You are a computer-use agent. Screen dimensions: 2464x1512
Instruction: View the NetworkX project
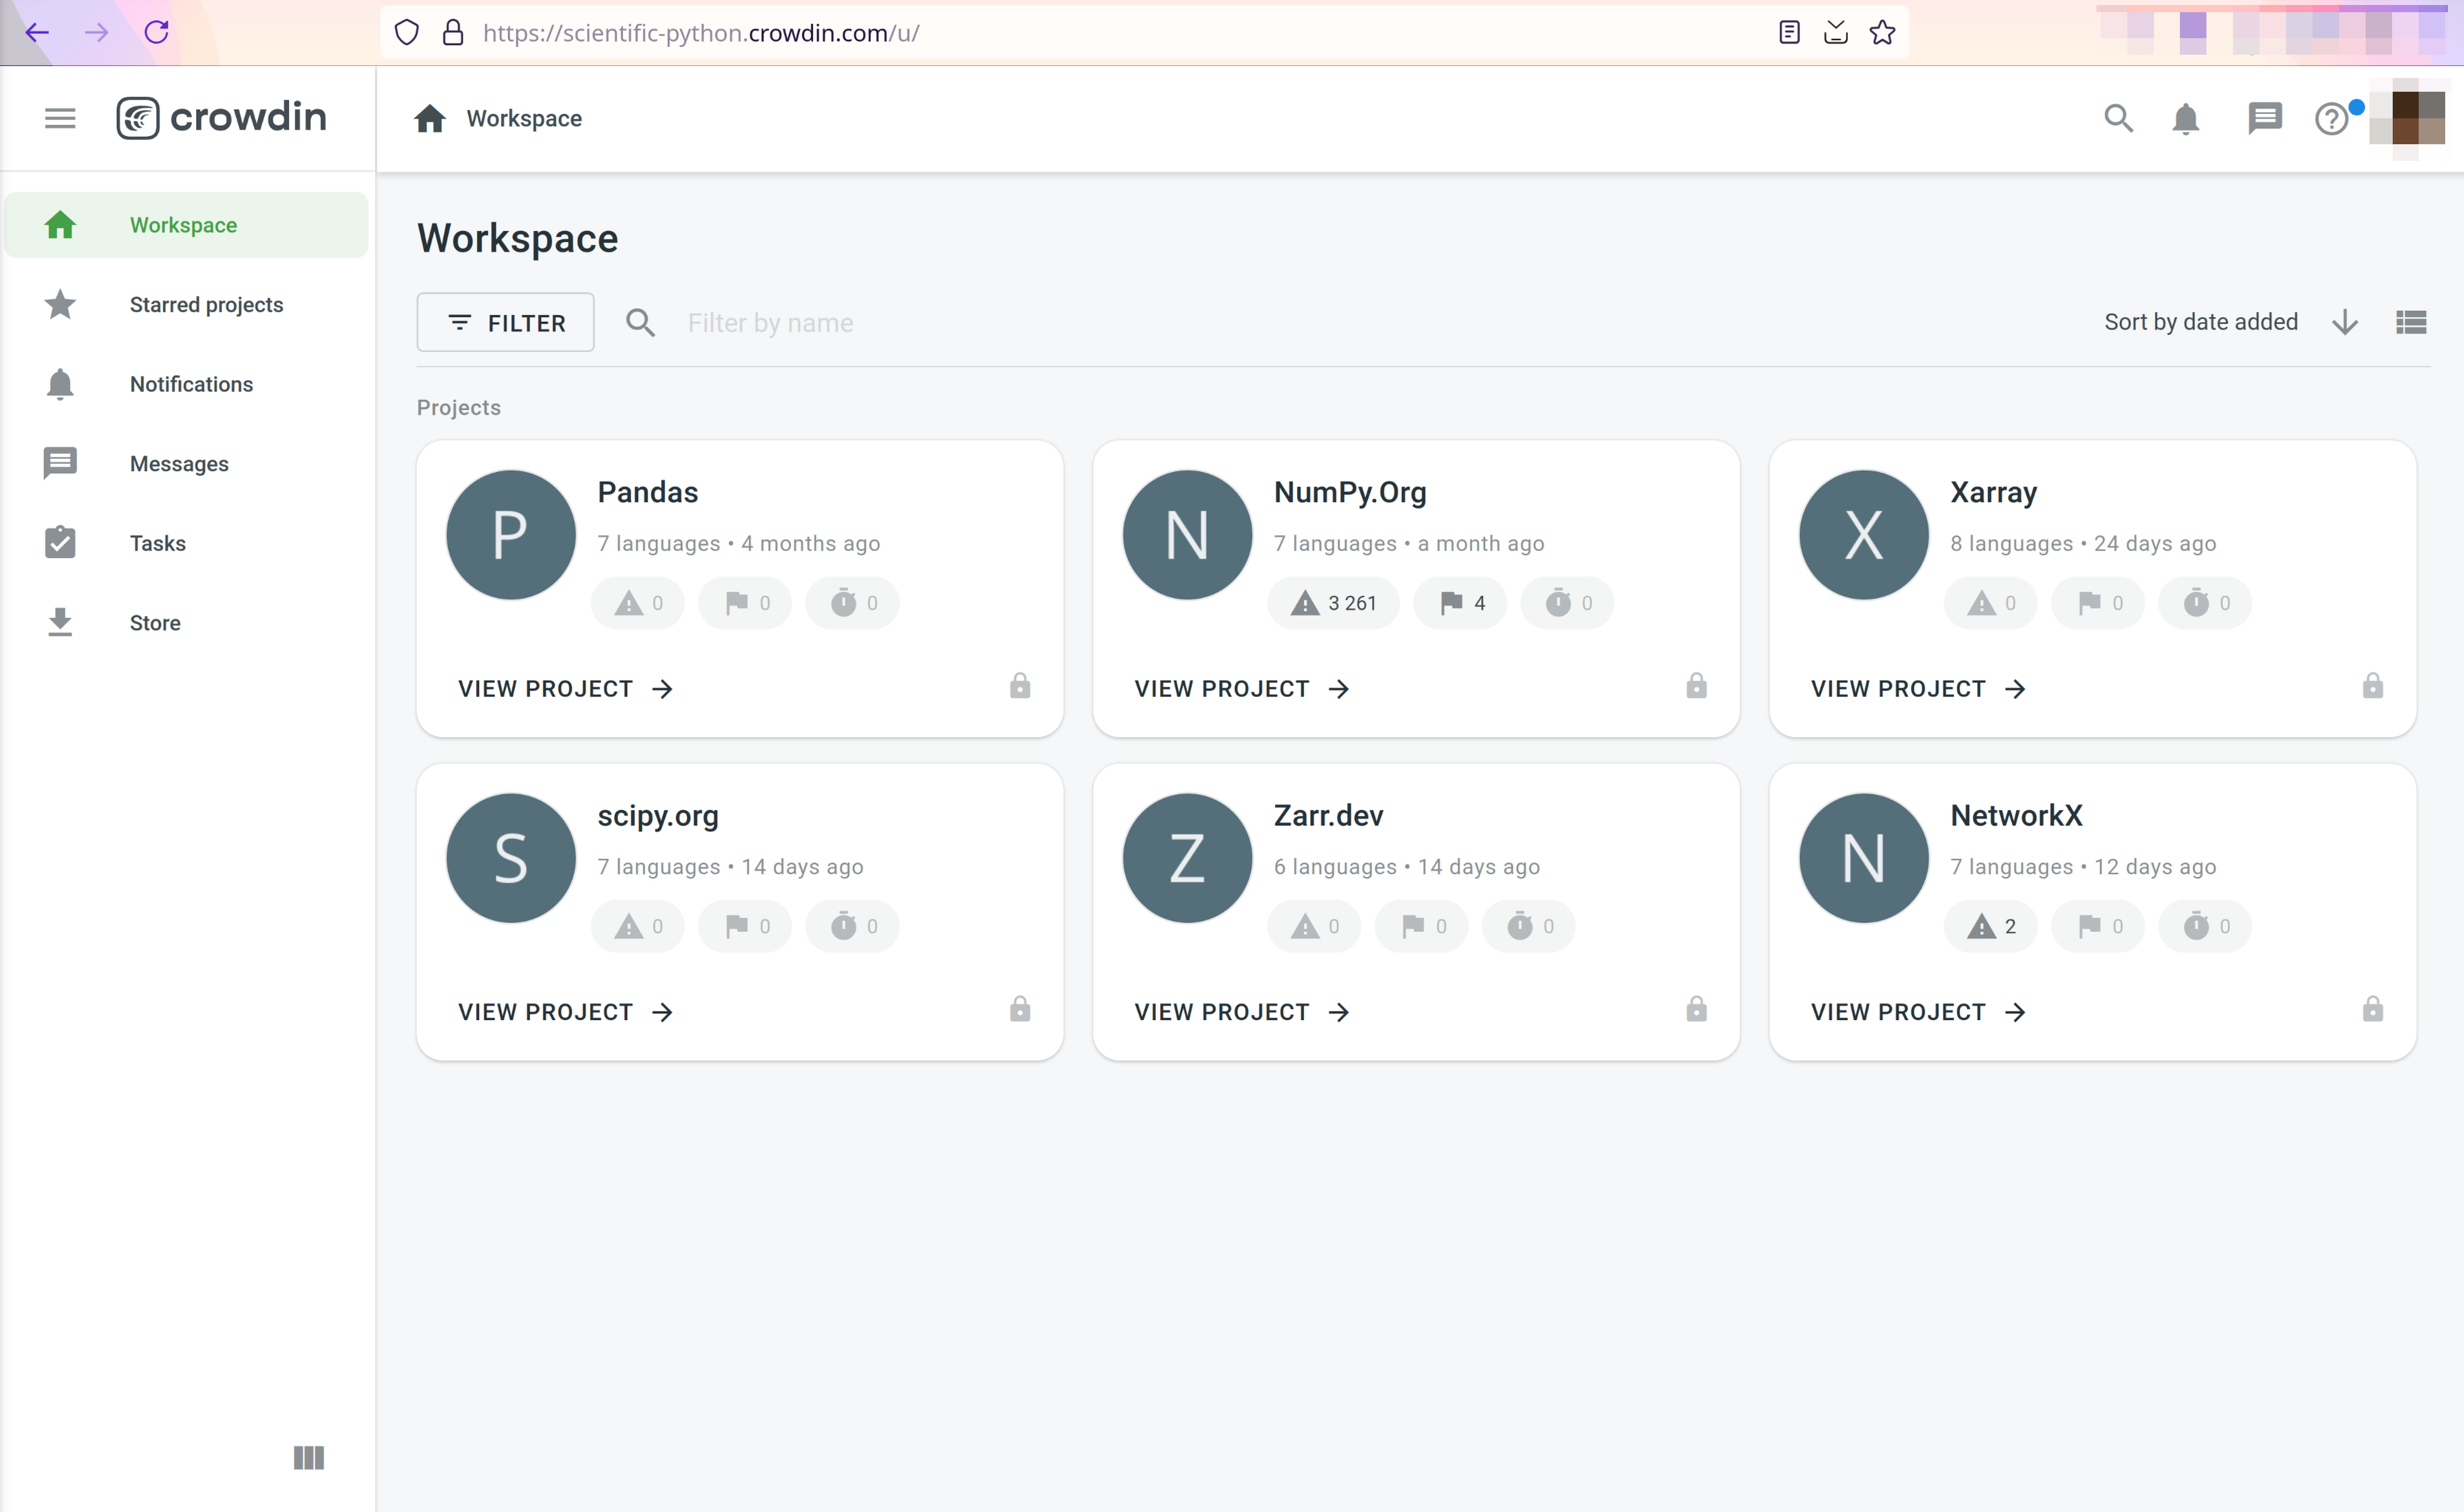1918,1011
